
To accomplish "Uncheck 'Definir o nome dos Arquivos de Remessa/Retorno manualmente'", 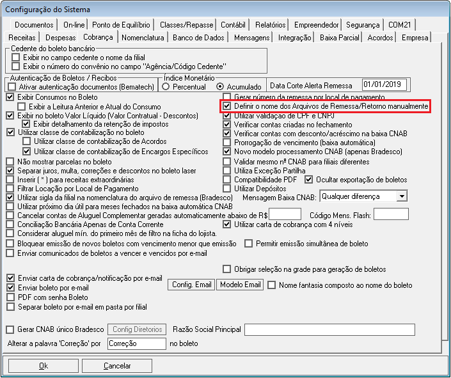I will [227, 106].
